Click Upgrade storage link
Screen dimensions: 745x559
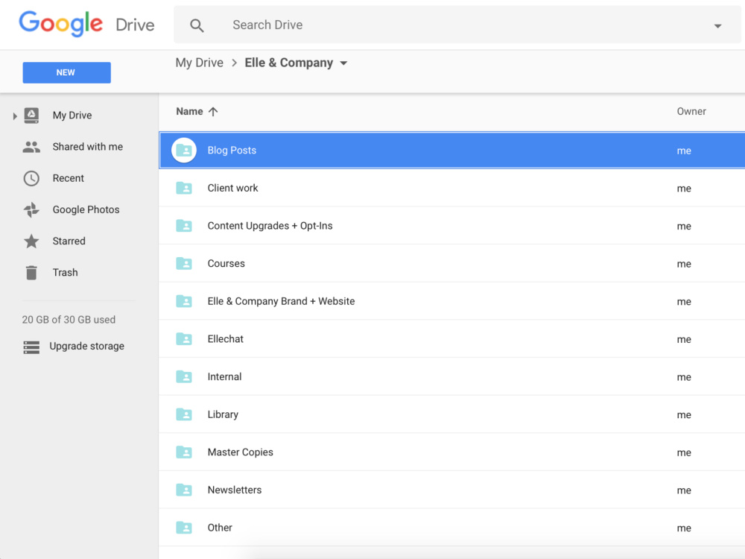pyautogui.click(x=87, y=346)
